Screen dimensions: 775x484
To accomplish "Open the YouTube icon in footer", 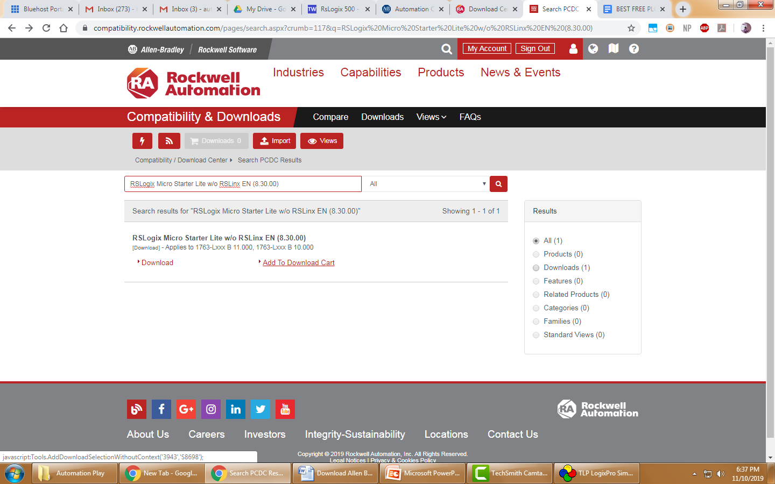I will click(285, 409).
